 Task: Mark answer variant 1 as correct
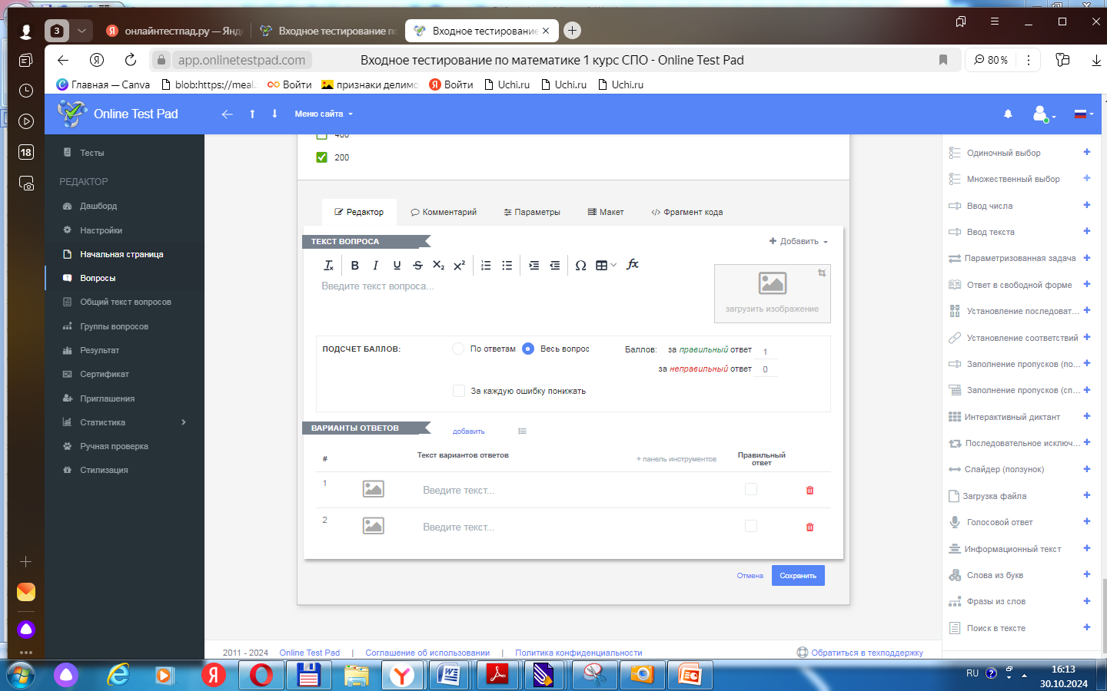[751, 489]
